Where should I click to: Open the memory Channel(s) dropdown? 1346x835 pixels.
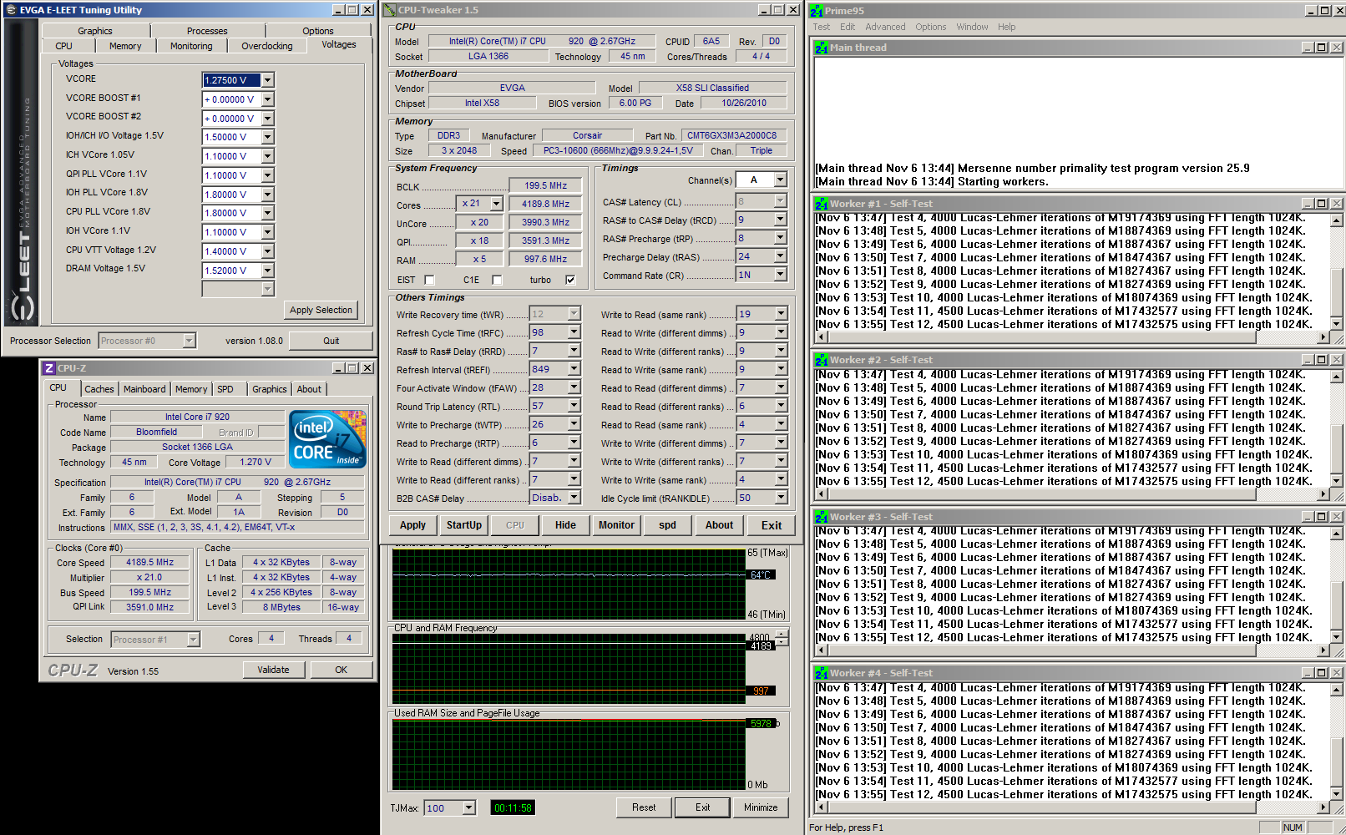point(780,180)
